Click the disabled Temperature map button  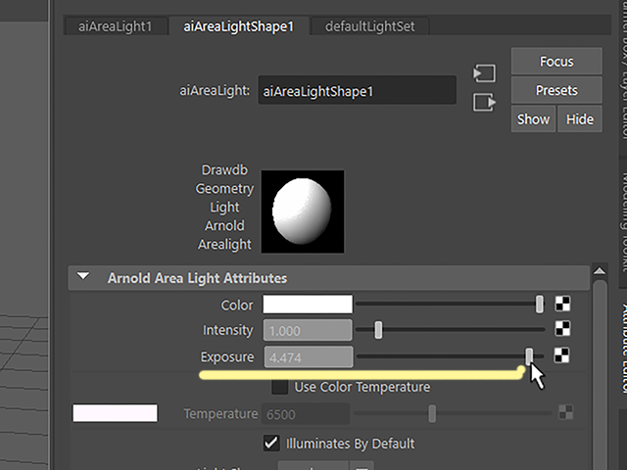[x=566, y=412]
